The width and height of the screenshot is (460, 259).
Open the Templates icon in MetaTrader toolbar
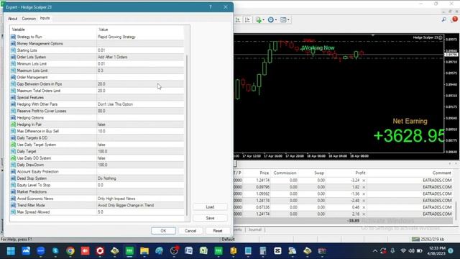click(283, 20)
